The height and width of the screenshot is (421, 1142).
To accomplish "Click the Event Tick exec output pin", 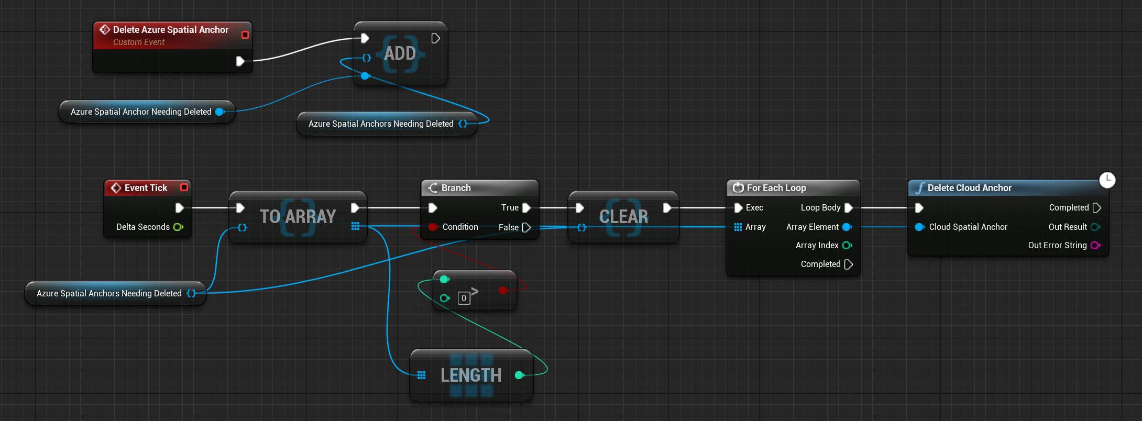I will click(179, 208).
